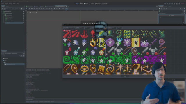Activate the Rotate Mode tool
The width and height of the screenshot is (186, 104).
32,9
